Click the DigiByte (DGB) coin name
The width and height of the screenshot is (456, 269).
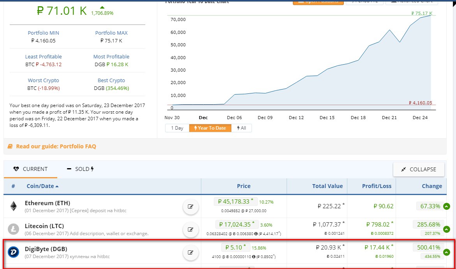(46, 249)
